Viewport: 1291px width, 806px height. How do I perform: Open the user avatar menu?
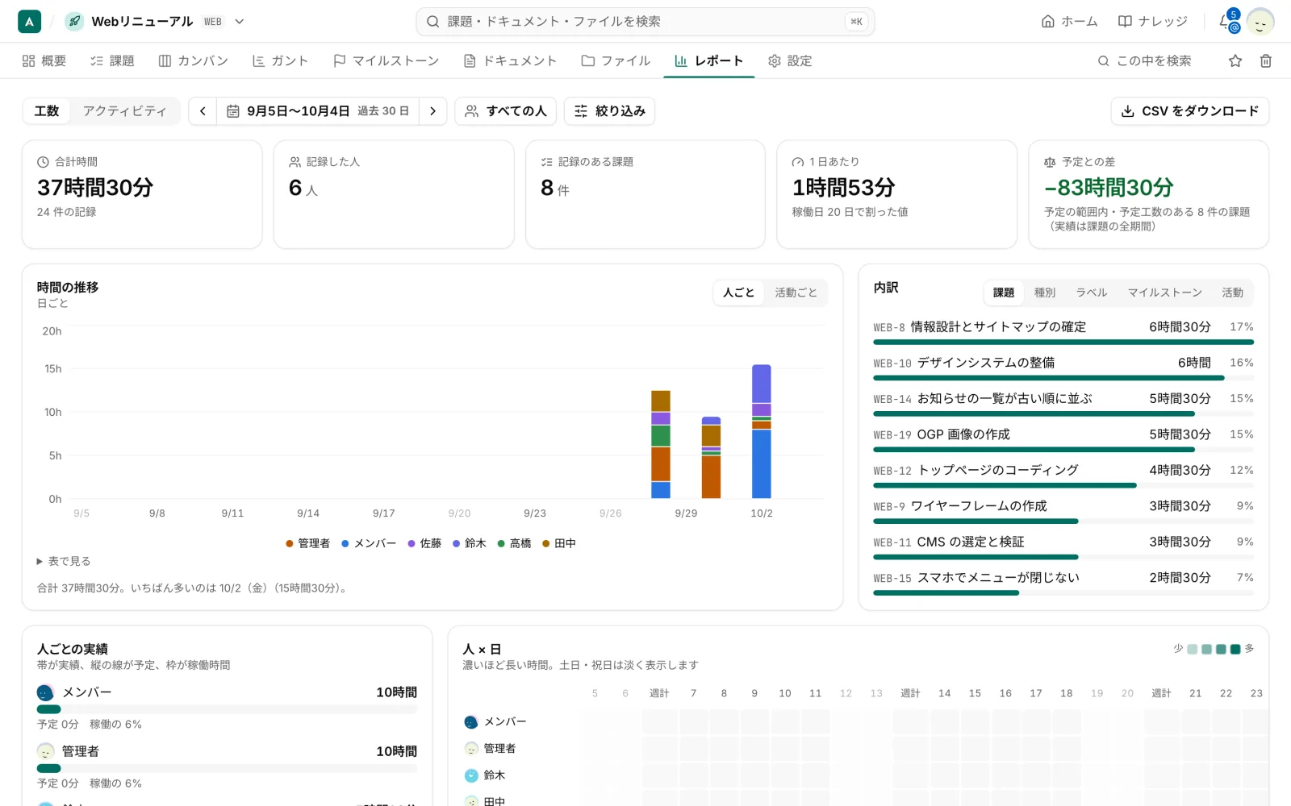(1260, 22)
